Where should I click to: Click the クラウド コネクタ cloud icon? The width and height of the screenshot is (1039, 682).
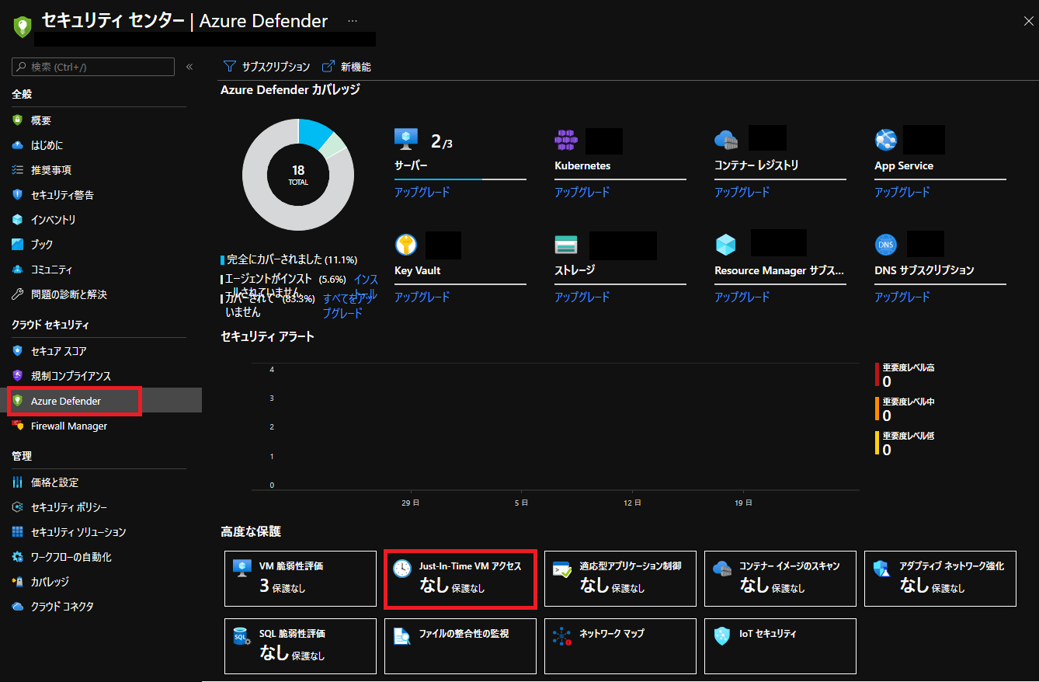click(18, 607)
